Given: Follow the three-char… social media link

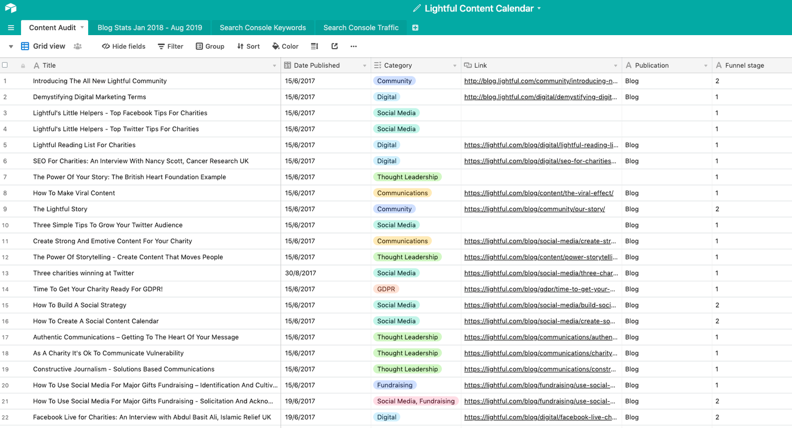Looking at the screenshot, I should pyautogui.click(x=541, y=273).
